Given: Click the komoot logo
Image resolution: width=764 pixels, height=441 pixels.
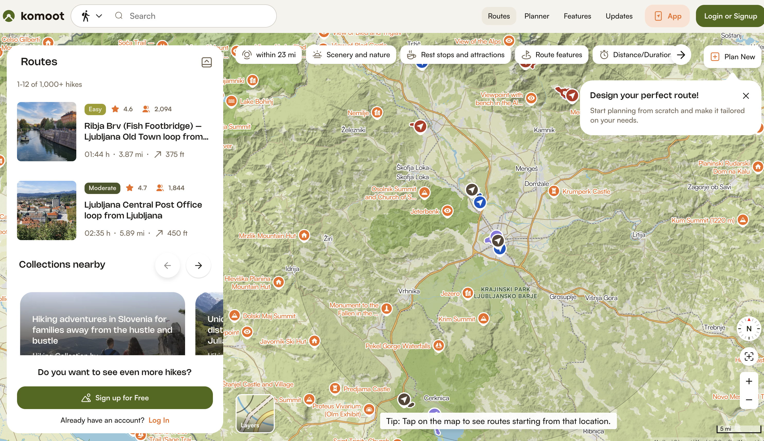Looking at the screenshot, I should tap(34, 16).
